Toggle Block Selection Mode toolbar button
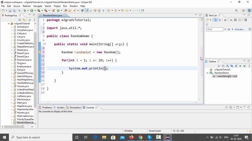 tap(99, 11)
